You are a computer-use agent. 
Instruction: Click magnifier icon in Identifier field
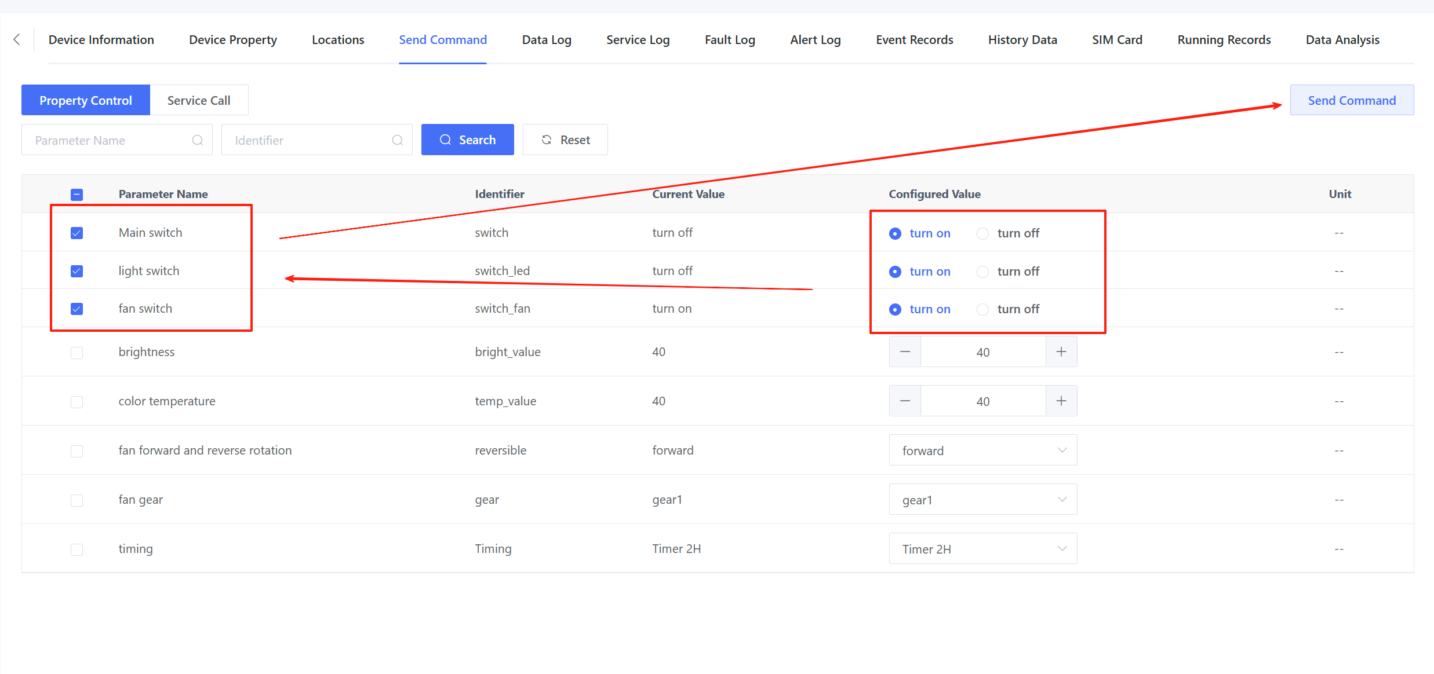tap(397, 140)
